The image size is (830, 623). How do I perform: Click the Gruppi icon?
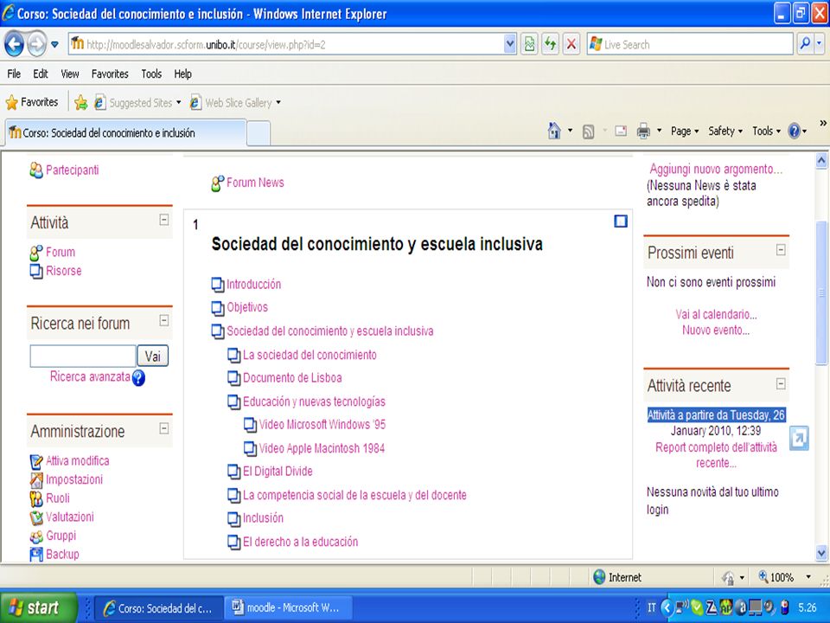click(x=36, y=536)
